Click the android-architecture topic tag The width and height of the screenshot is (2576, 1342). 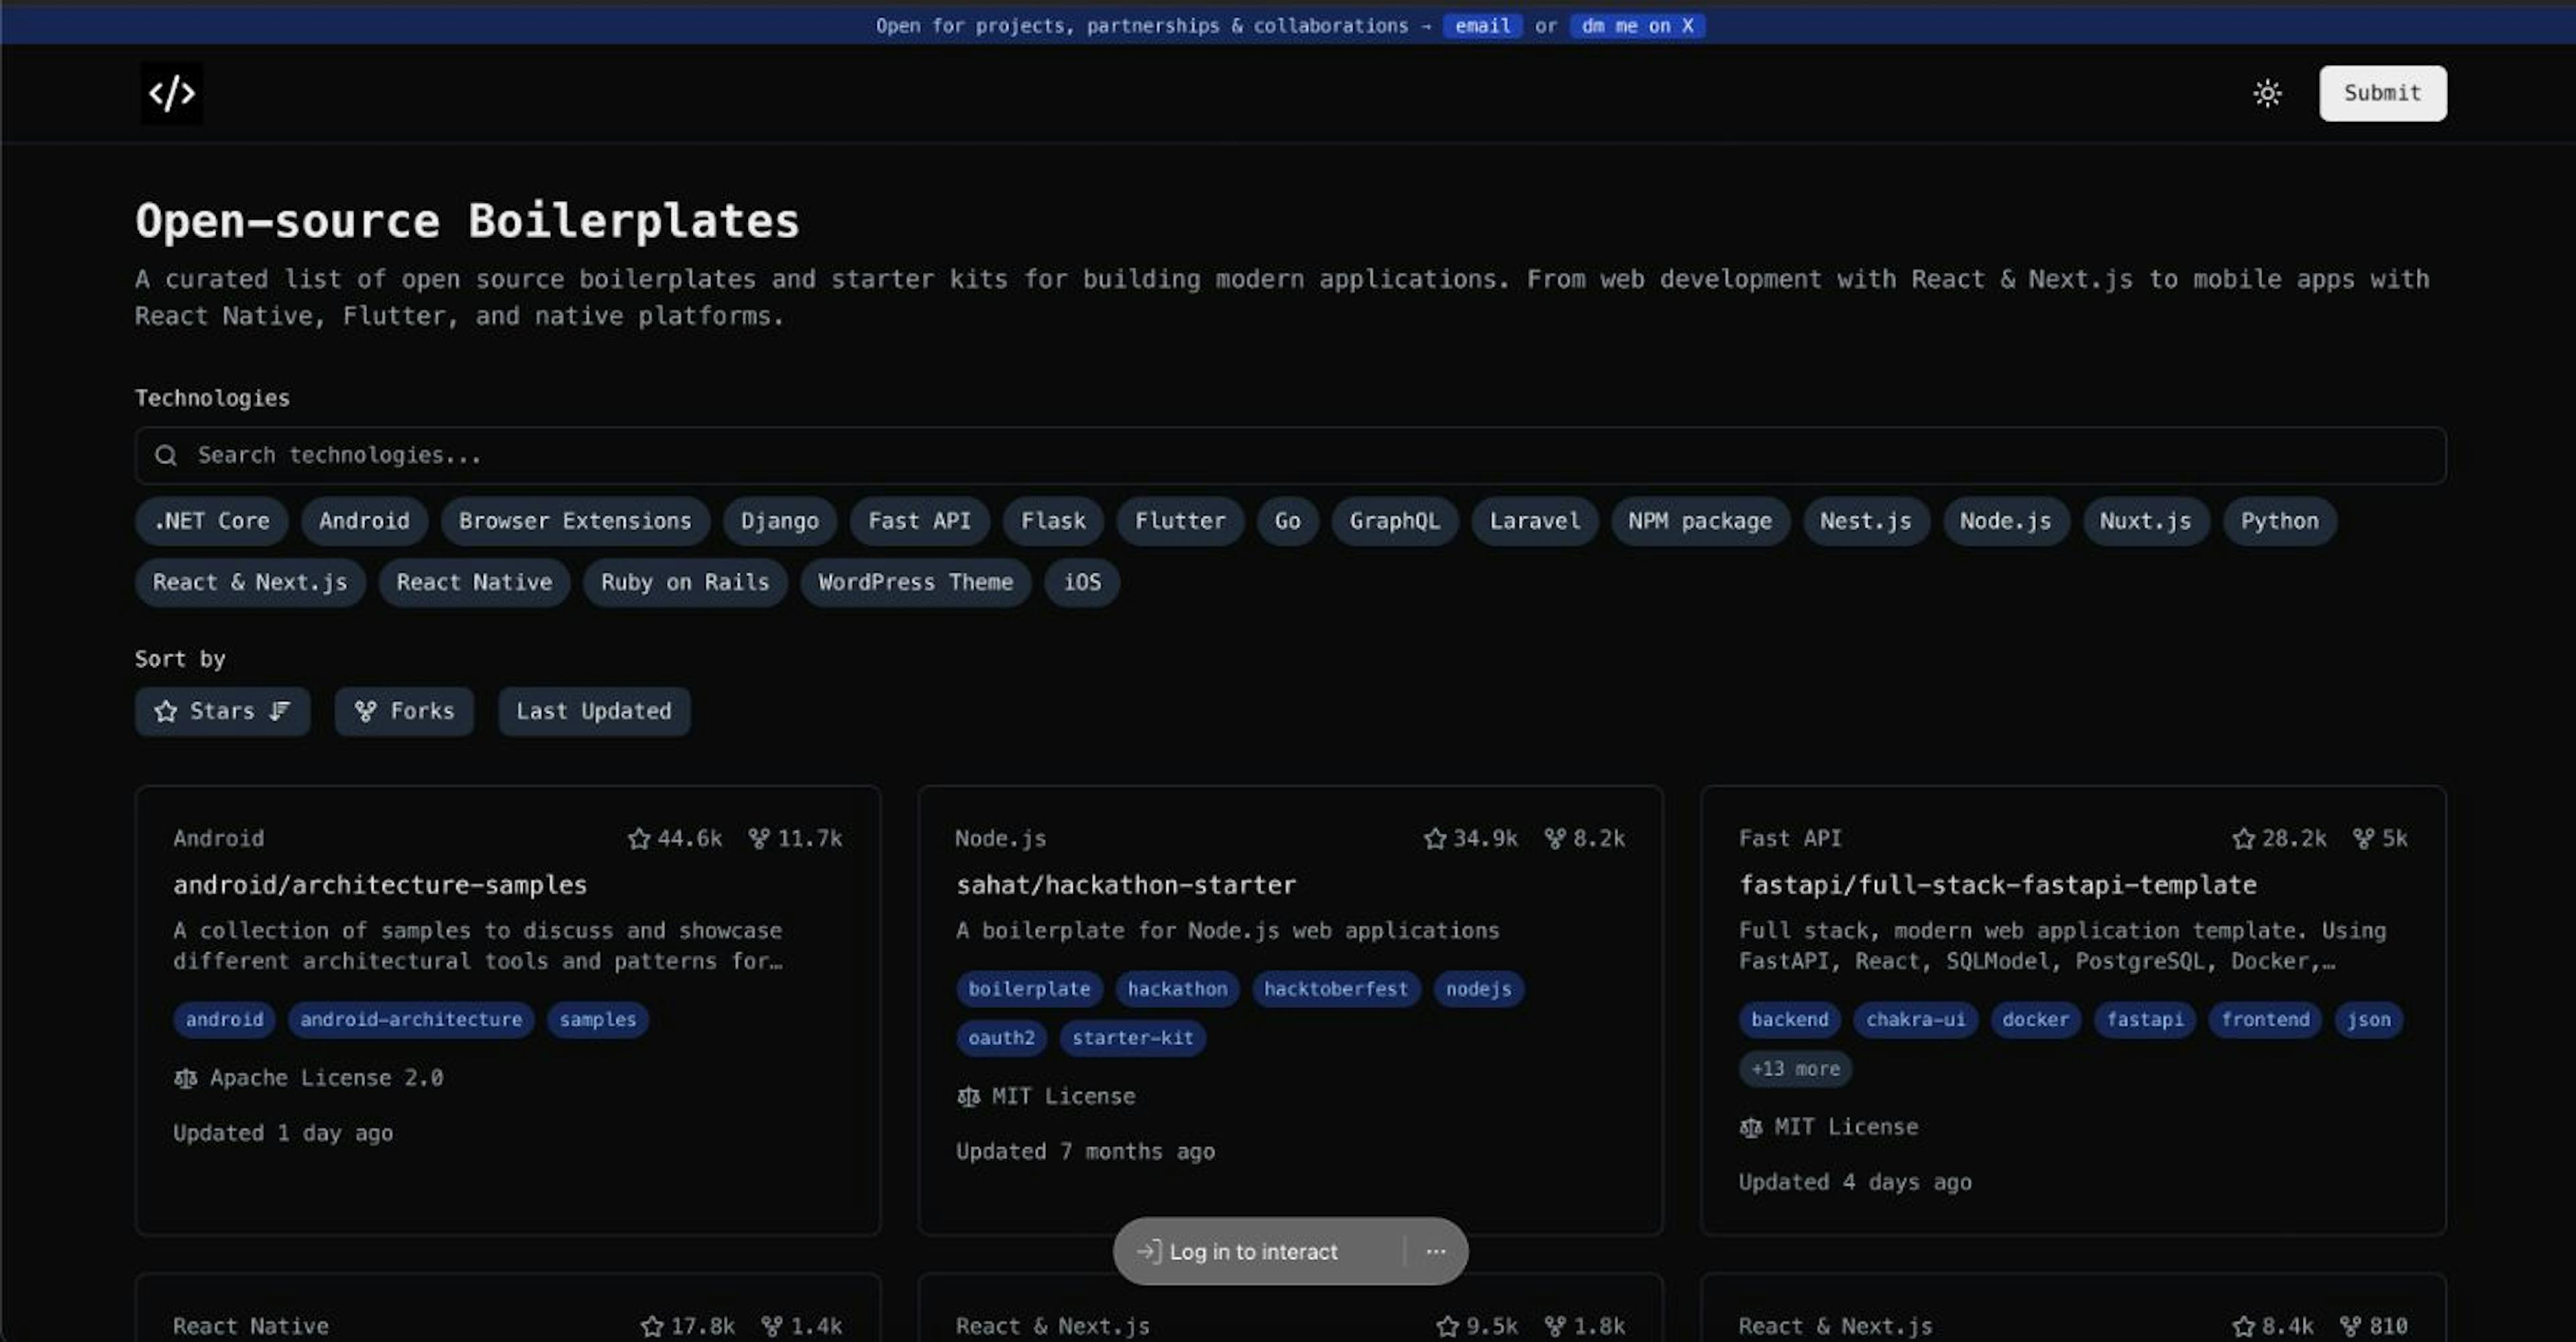tap(411, 1020)
